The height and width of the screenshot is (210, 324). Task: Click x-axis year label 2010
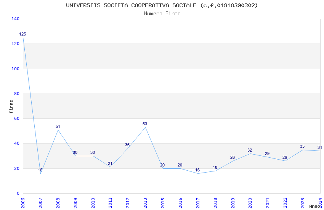pyautogui.click(x=93, y=203)
